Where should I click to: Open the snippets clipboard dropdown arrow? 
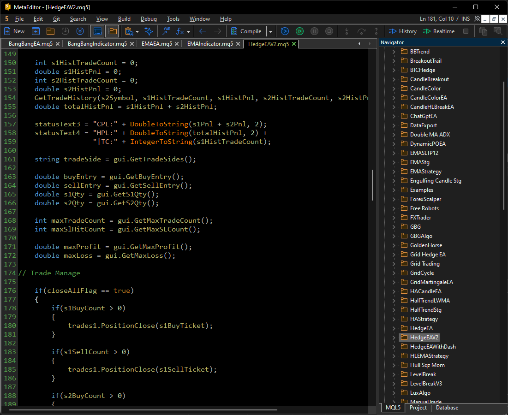point(137,32)
